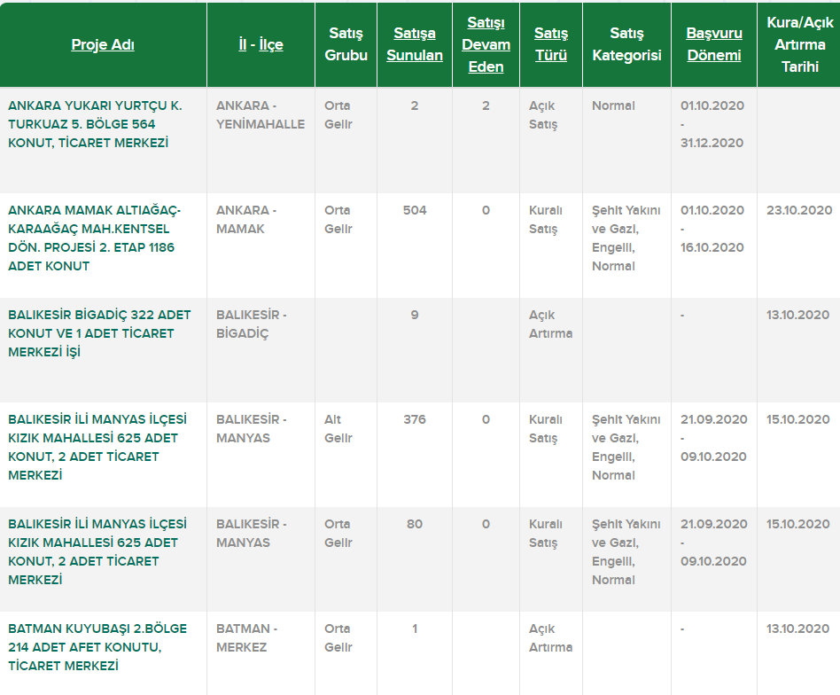
Task: Select Şehit Yakını ve Gazi category in Mamak row
Action: (x=626, y=238)
